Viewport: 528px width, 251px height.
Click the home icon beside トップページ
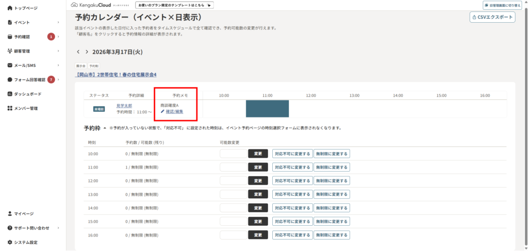tap(10, 8)
